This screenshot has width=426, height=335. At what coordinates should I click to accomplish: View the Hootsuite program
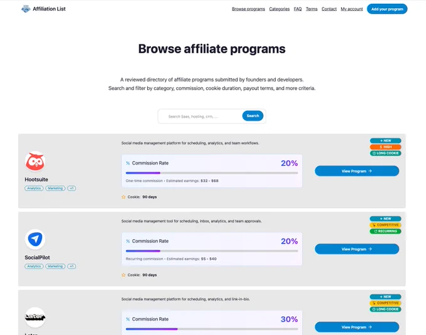click(x=356, y=171)
